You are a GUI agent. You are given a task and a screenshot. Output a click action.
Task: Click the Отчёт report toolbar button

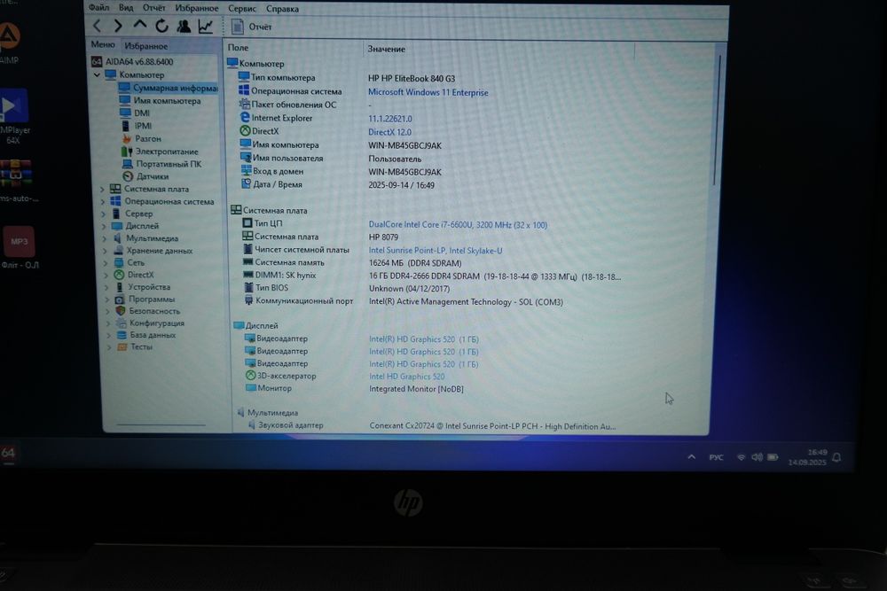252,27
